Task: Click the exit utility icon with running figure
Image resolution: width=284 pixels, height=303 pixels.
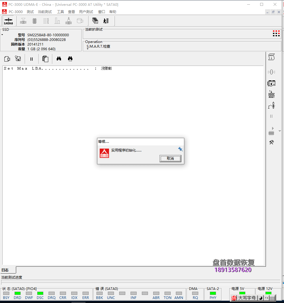Action: tap(106, 21)
